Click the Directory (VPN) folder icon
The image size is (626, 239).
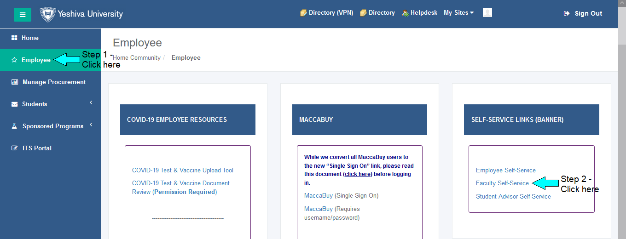point(303,13)
